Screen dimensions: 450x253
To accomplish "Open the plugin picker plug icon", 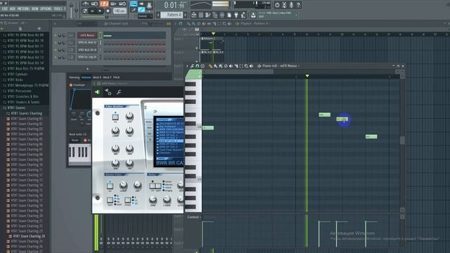I will (236, 15).
